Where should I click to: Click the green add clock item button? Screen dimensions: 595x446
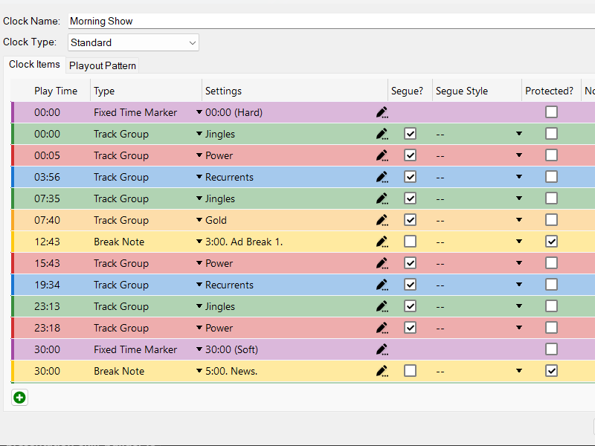[19, 398]
